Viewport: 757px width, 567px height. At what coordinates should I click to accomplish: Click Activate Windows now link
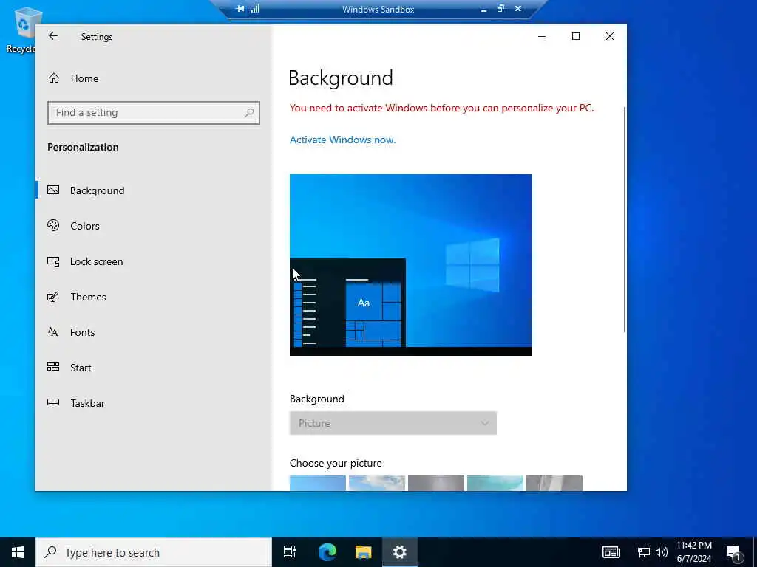342,140
